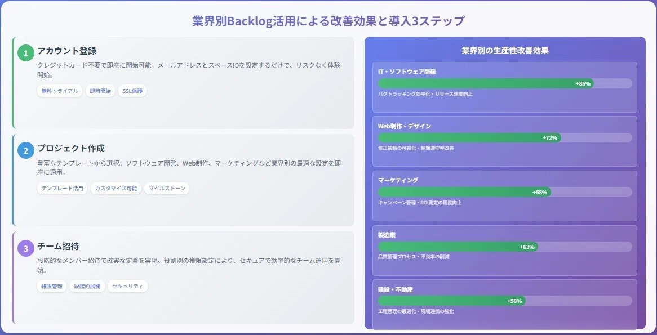Click the IT・ソフトウェア開発 label
The image size is (657, 335).
click(407, 72)
